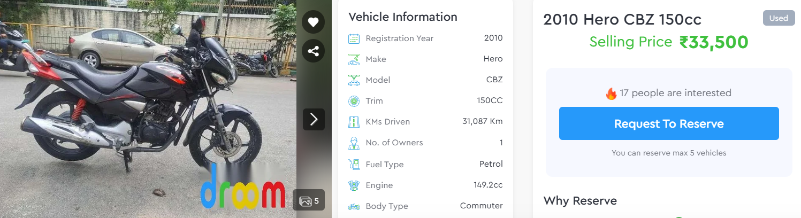This screenshot has width=801, height=218.
Task: Click the Fuel Type pump icon
Action: click(x=354, y=164)
